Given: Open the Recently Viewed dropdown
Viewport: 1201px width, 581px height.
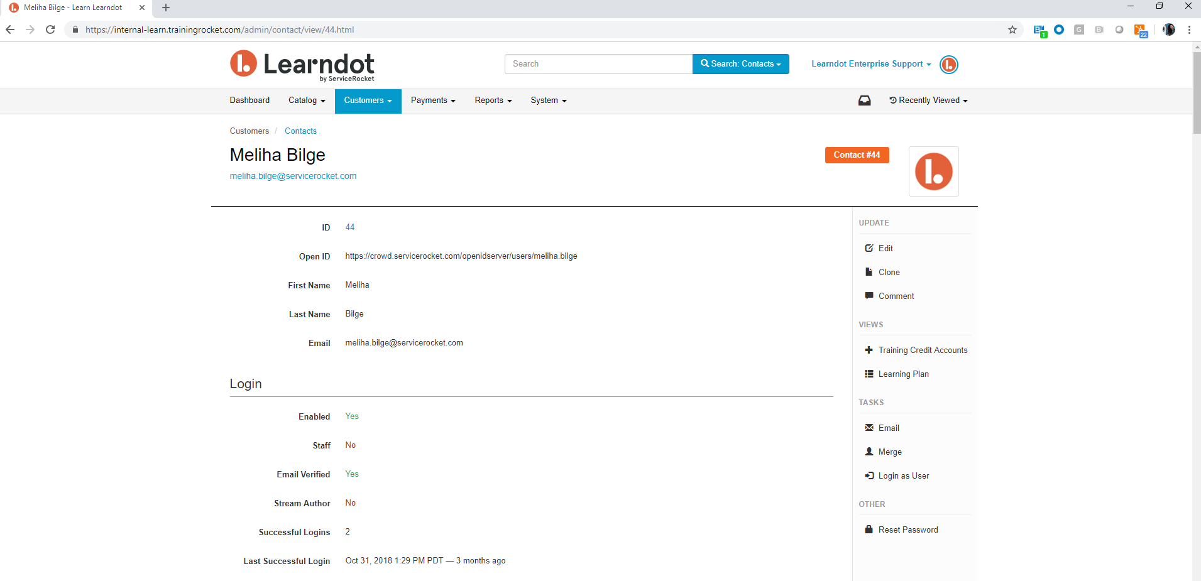Looking at the screenshot, I should click(928, 100).
